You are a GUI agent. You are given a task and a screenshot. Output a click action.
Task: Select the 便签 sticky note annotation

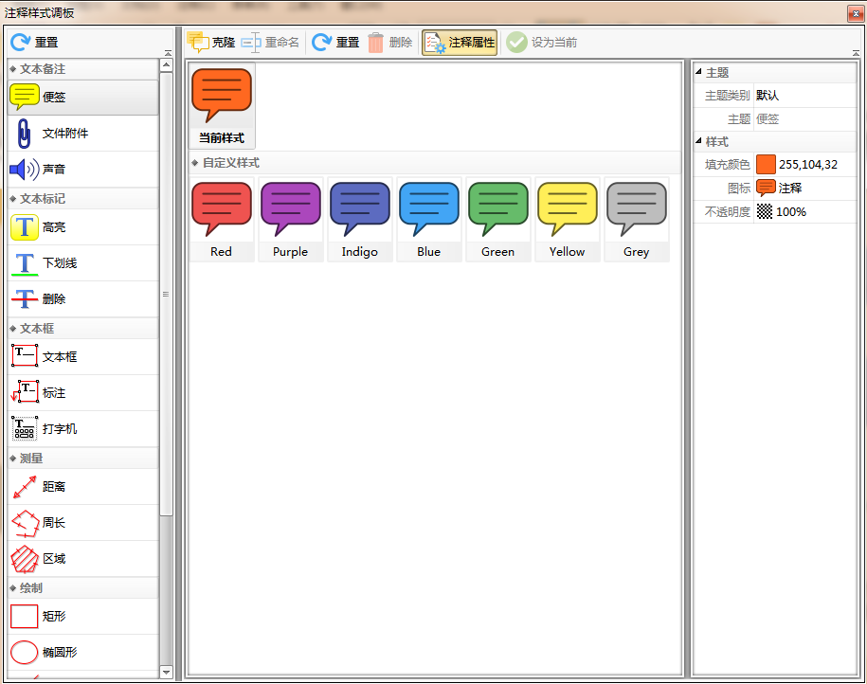click(x=83, y=98)
